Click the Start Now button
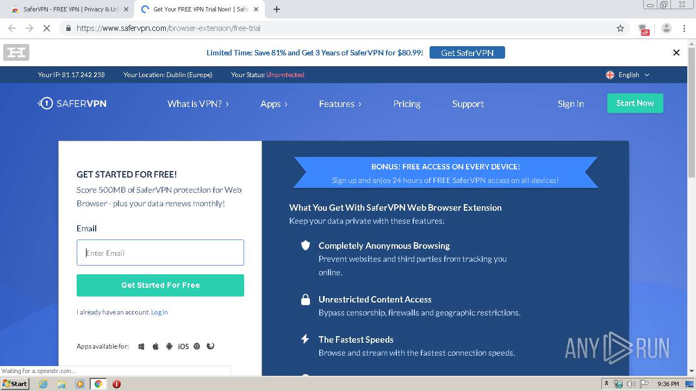The width and height of the screenshot is (696, 391). 635,103
